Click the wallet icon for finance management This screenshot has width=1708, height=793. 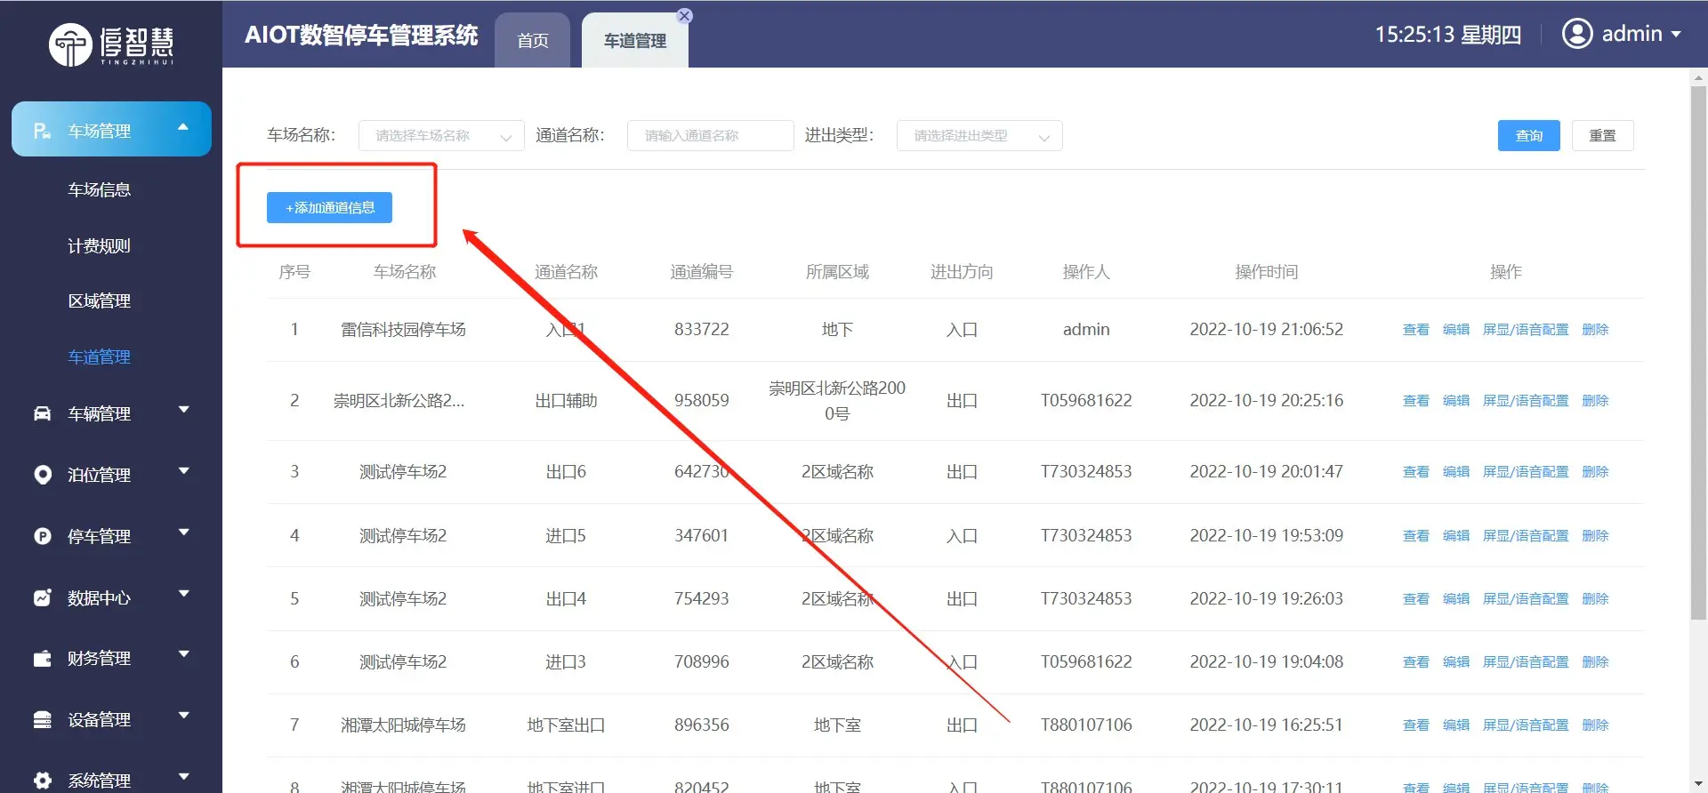[x=42, y=658]
